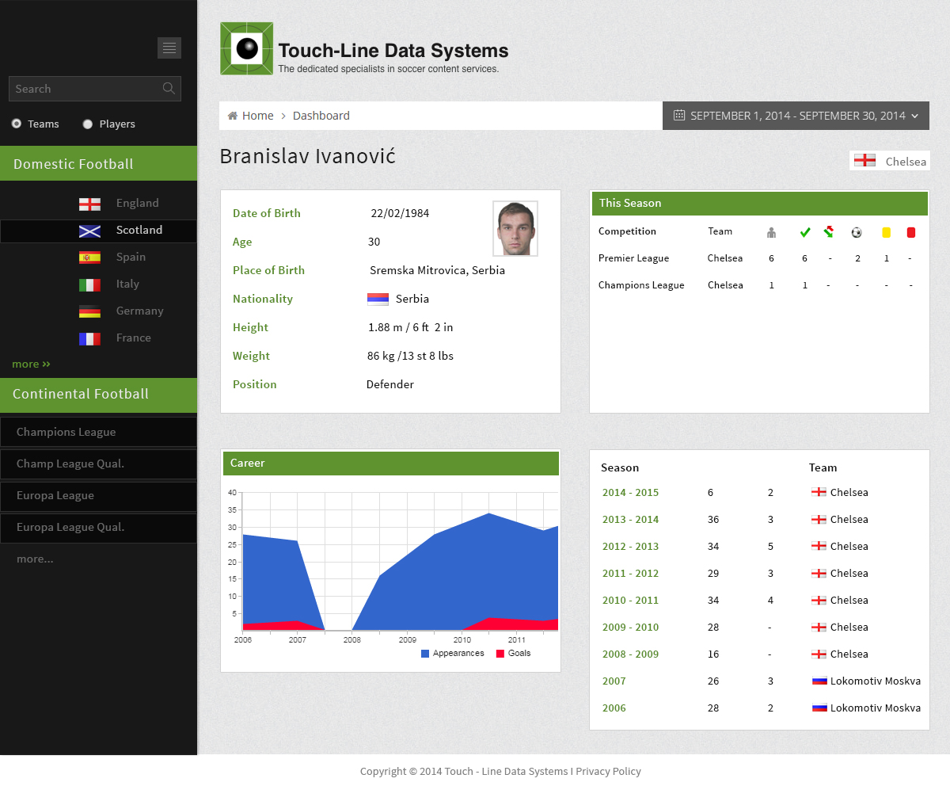Open the Continental Football section header
The width and height of the screenshot is (950, 786).
98,394
